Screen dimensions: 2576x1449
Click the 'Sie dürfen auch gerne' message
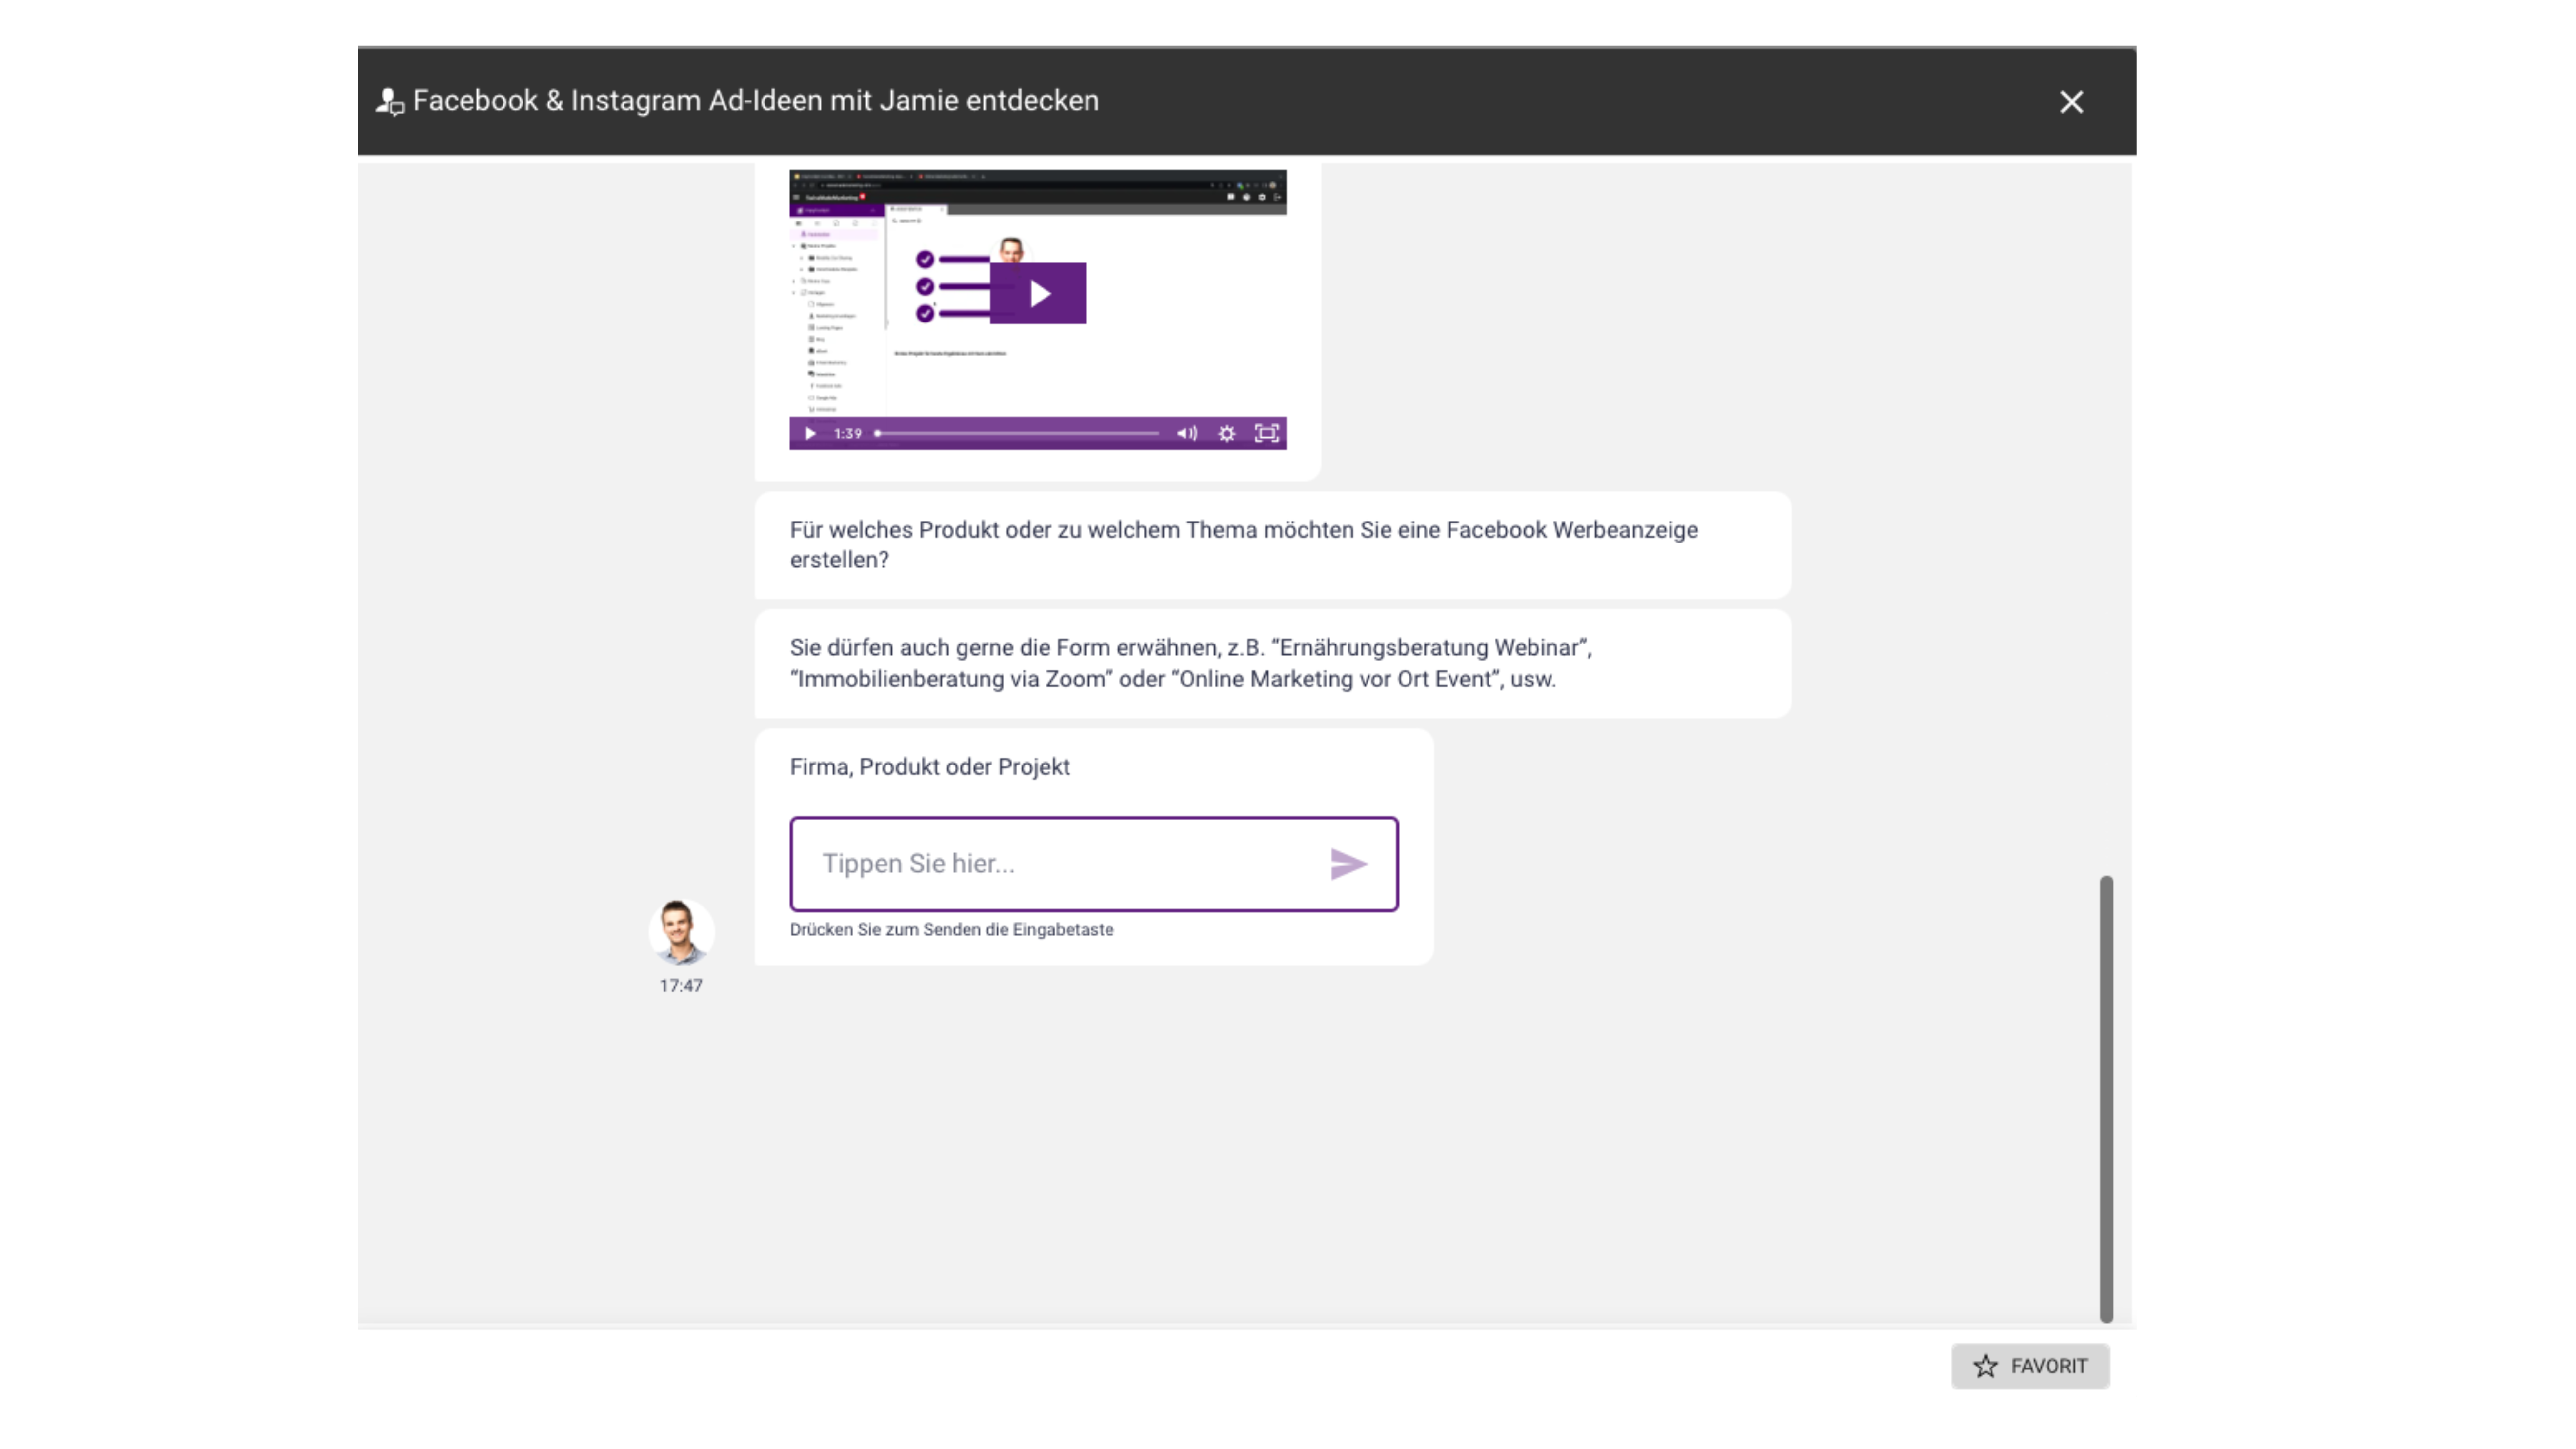pyautogui.click(x=1273, y=663)
